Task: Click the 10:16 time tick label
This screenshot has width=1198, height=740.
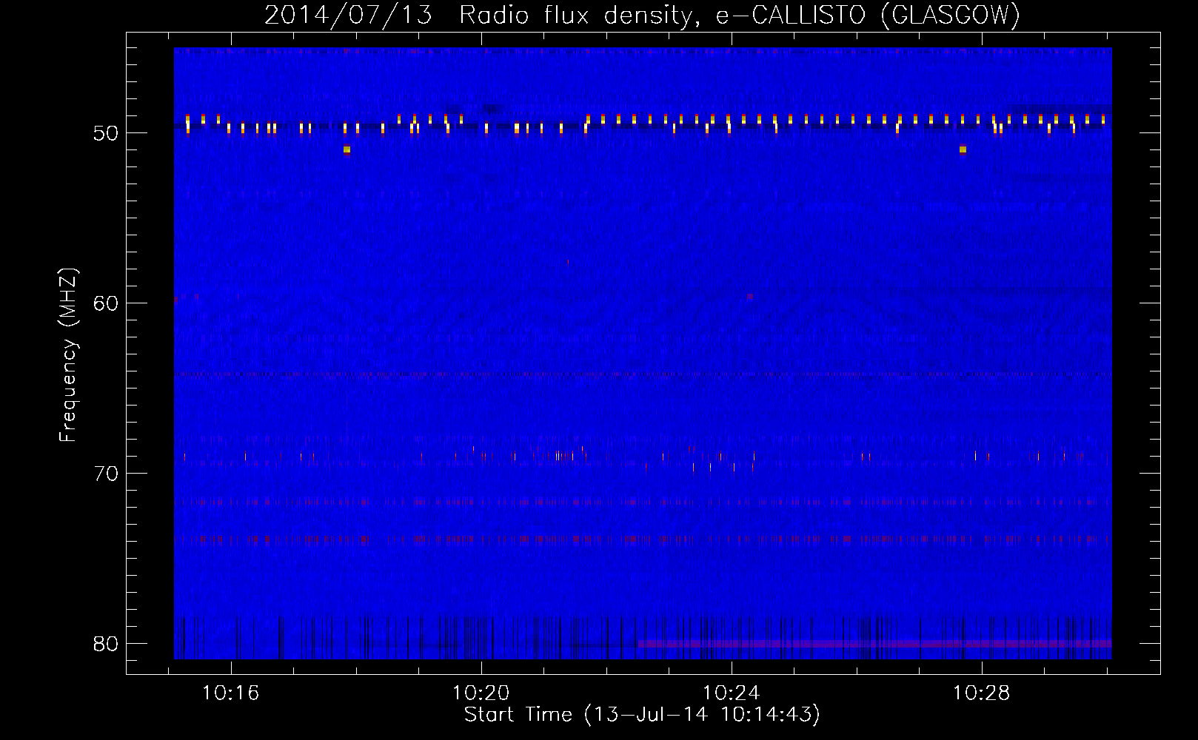Action: pos(231,693)
